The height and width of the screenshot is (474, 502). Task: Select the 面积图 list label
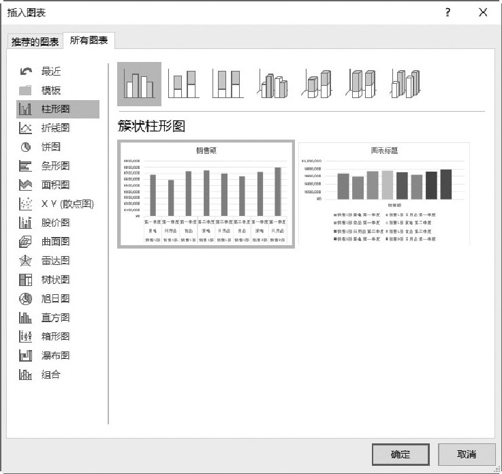pyautogui.click(x=55, y=185)
